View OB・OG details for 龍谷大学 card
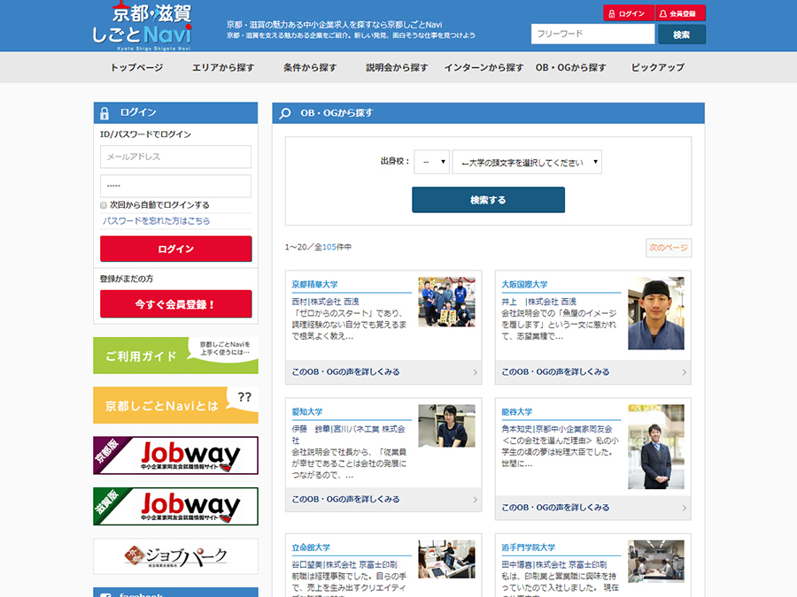The height and width of the screenshot is (597, 797). pos(555,508)
